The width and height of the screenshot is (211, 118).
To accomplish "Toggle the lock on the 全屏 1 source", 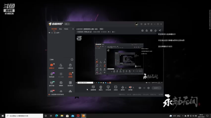I will (52, 33).
